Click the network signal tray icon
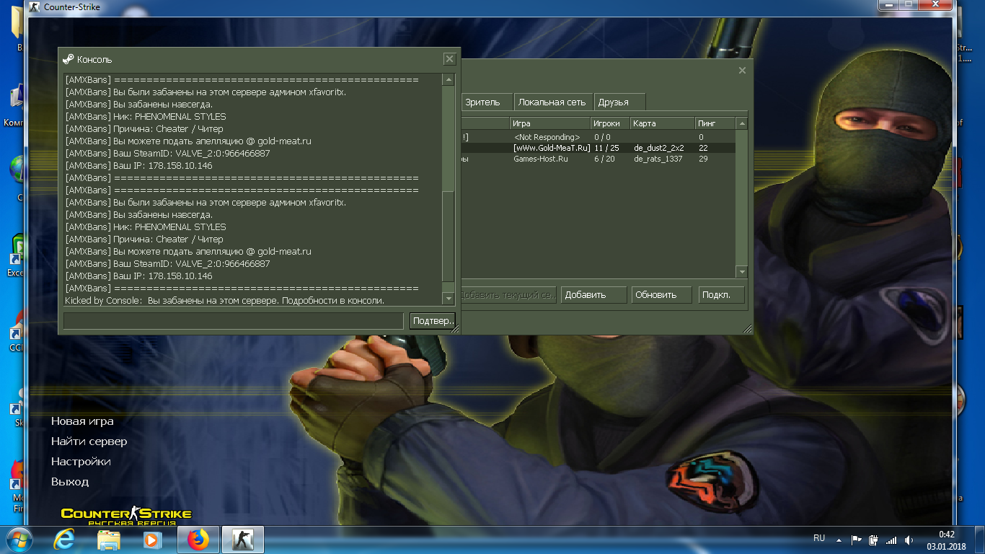This screenshot has height=554, width=985. click(x=892, y=540)
